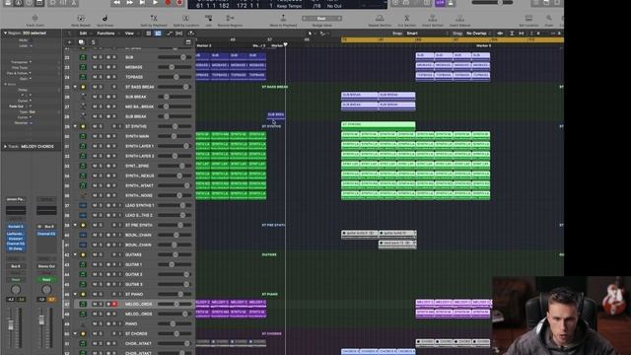This screenshot has width=631, height=355.
Task: Click the Insert Section toolbar icon
Action: [x=433, y=19]
